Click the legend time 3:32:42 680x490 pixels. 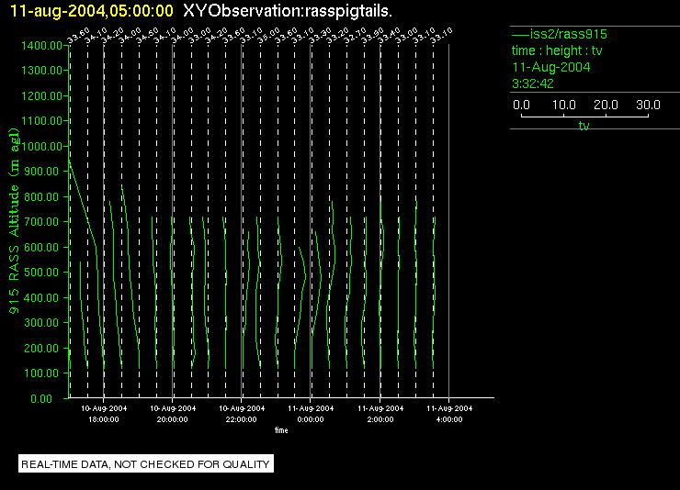click(x=533, y=84)
